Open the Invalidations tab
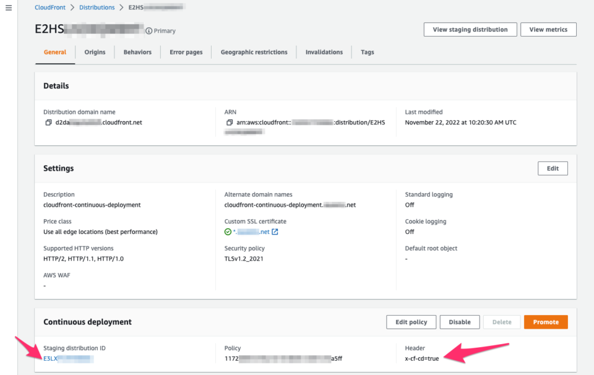The height and width of the screenshot is (375, 594). pos(324,52)
